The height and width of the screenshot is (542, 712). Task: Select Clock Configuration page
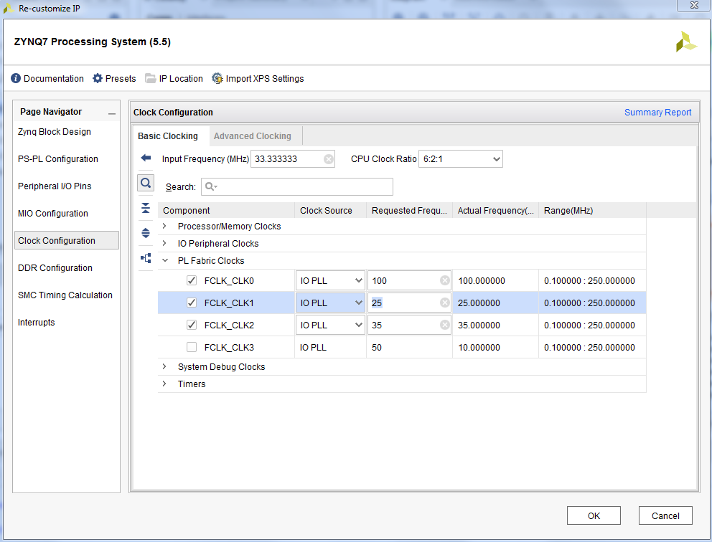pos(66,240)
